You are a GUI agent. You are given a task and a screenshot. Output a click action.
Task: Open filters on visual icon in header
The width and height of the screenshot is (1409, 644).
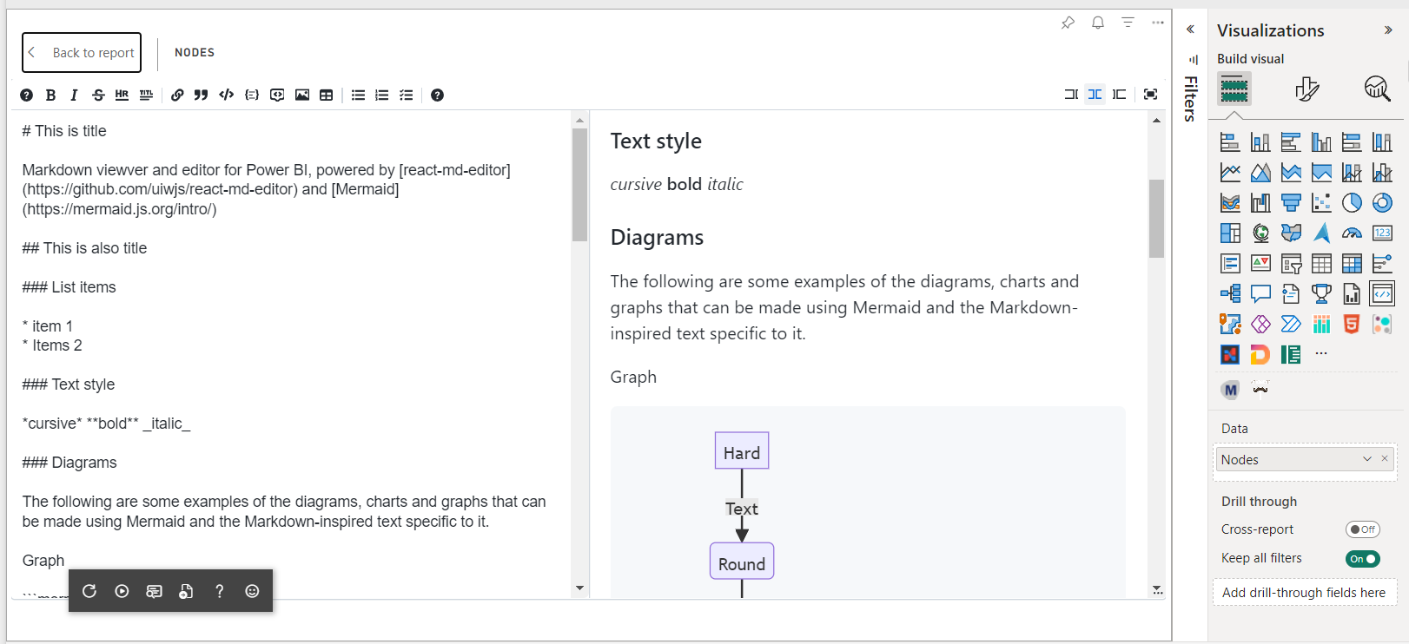pos(1128,23)
